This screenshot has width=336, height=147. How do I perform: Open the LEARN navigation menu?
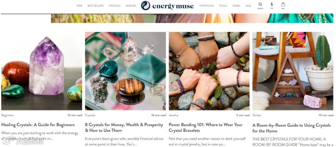click(236, 6)
